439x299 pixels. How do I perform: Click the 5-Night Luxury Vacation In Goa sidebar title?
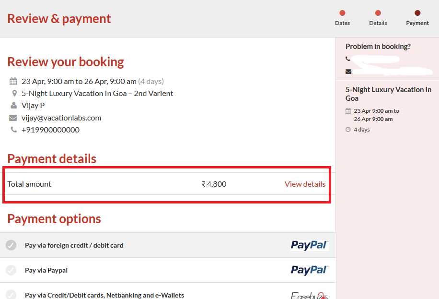tap(388, 94)
